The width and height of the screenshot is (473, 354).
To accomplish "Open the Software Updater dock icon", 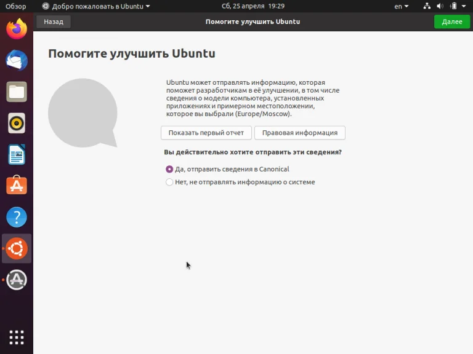I will point(17,280).
